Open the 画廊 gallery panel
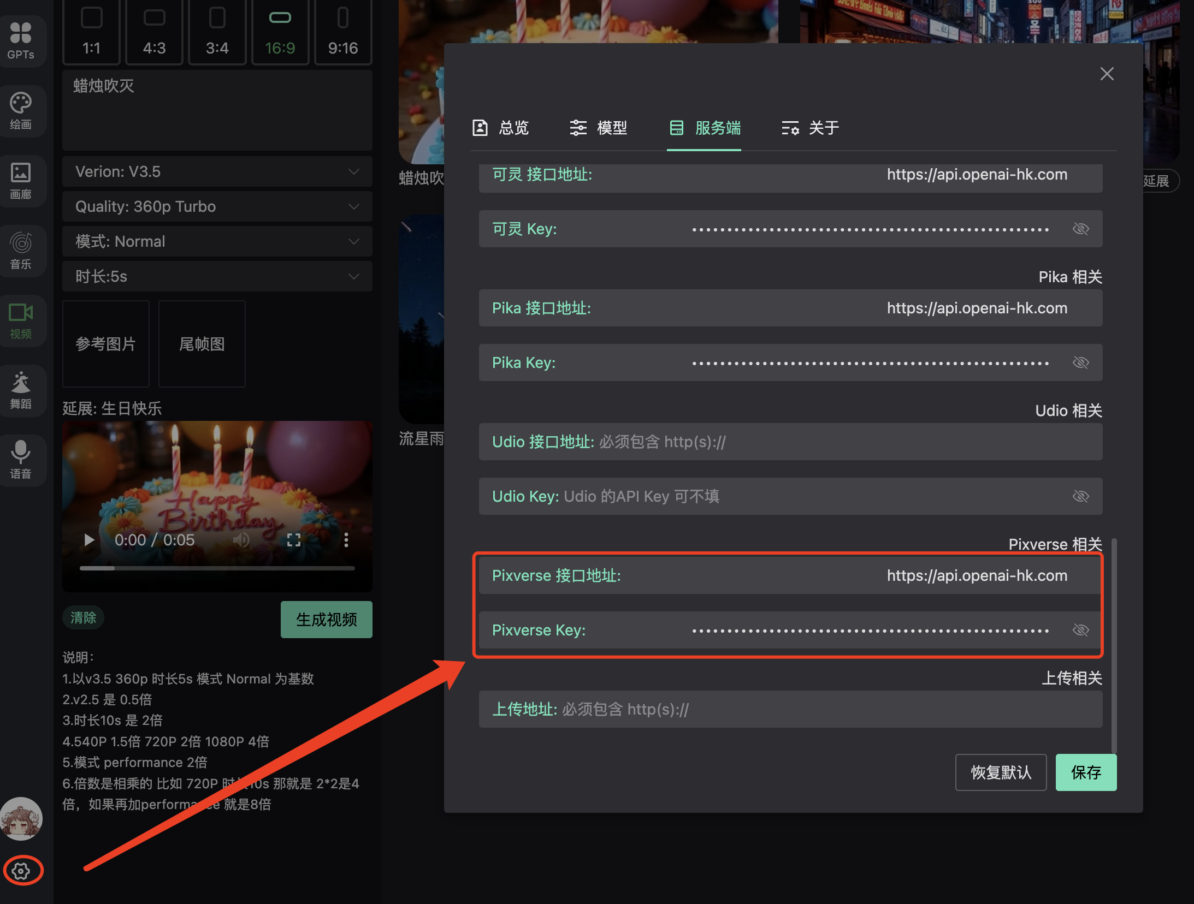Screen dimensions: 1194x904 [x=22, y=181]
